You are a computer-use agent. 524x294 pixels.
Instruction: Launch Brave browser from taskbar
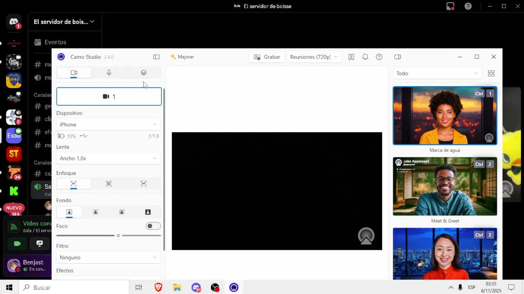[x=158, y=287]
